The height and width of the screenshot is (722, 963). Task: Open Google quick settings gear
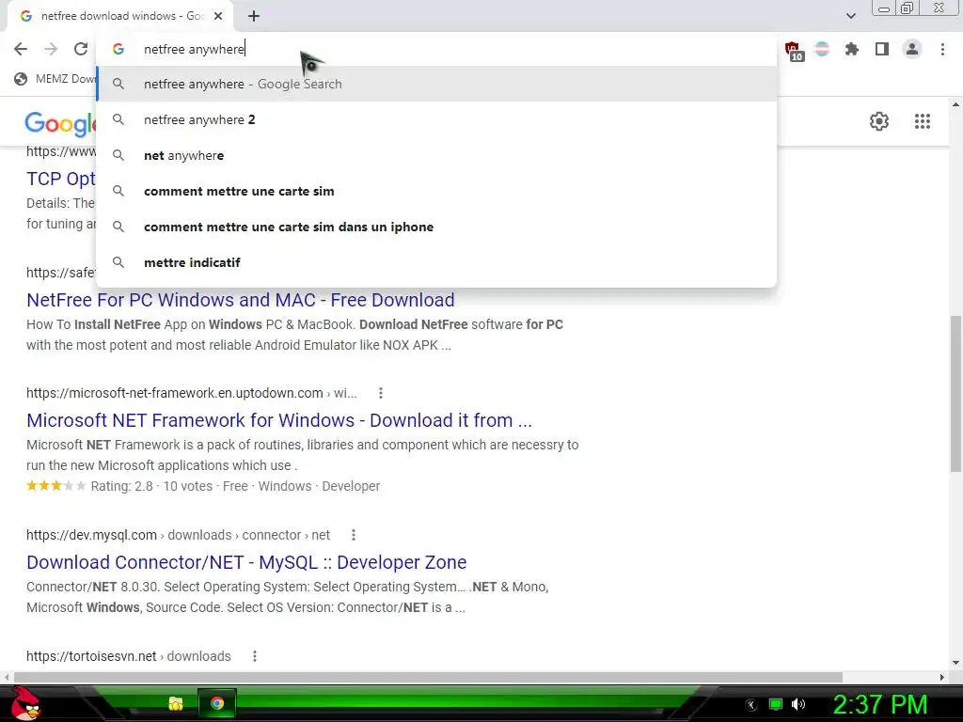click(x=879, y=121)
